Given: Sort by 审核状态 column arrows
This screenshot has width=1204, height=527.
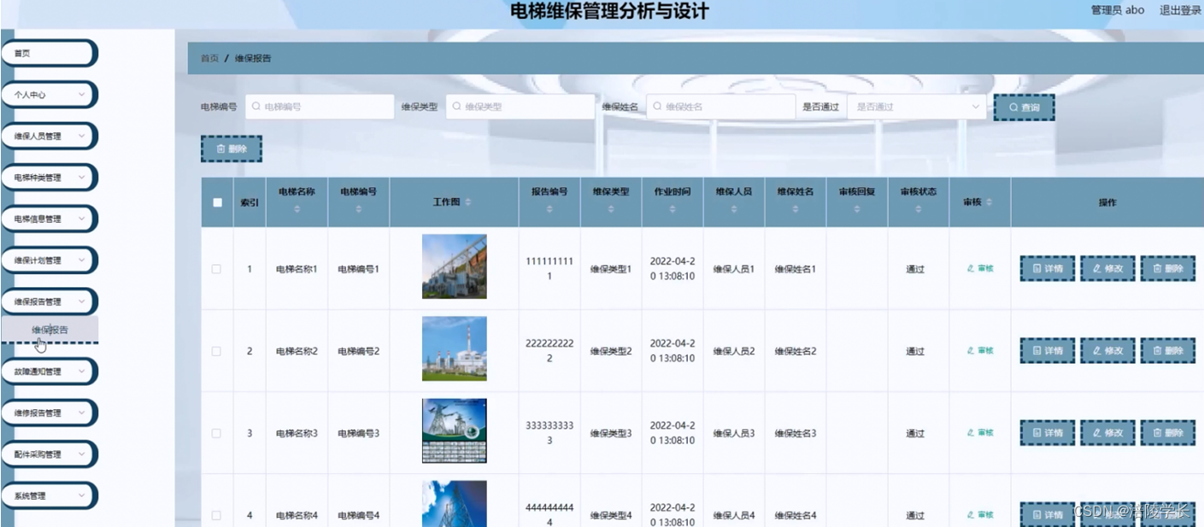Looking at the screenshot, I should [919, 209].
